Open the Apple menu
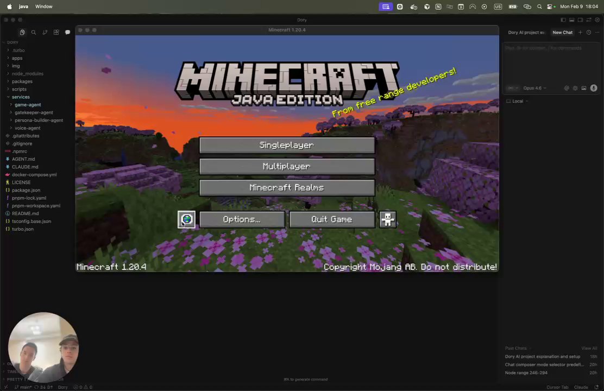The height and width of the screenshot is (391, 604). [x=9, y=7]
